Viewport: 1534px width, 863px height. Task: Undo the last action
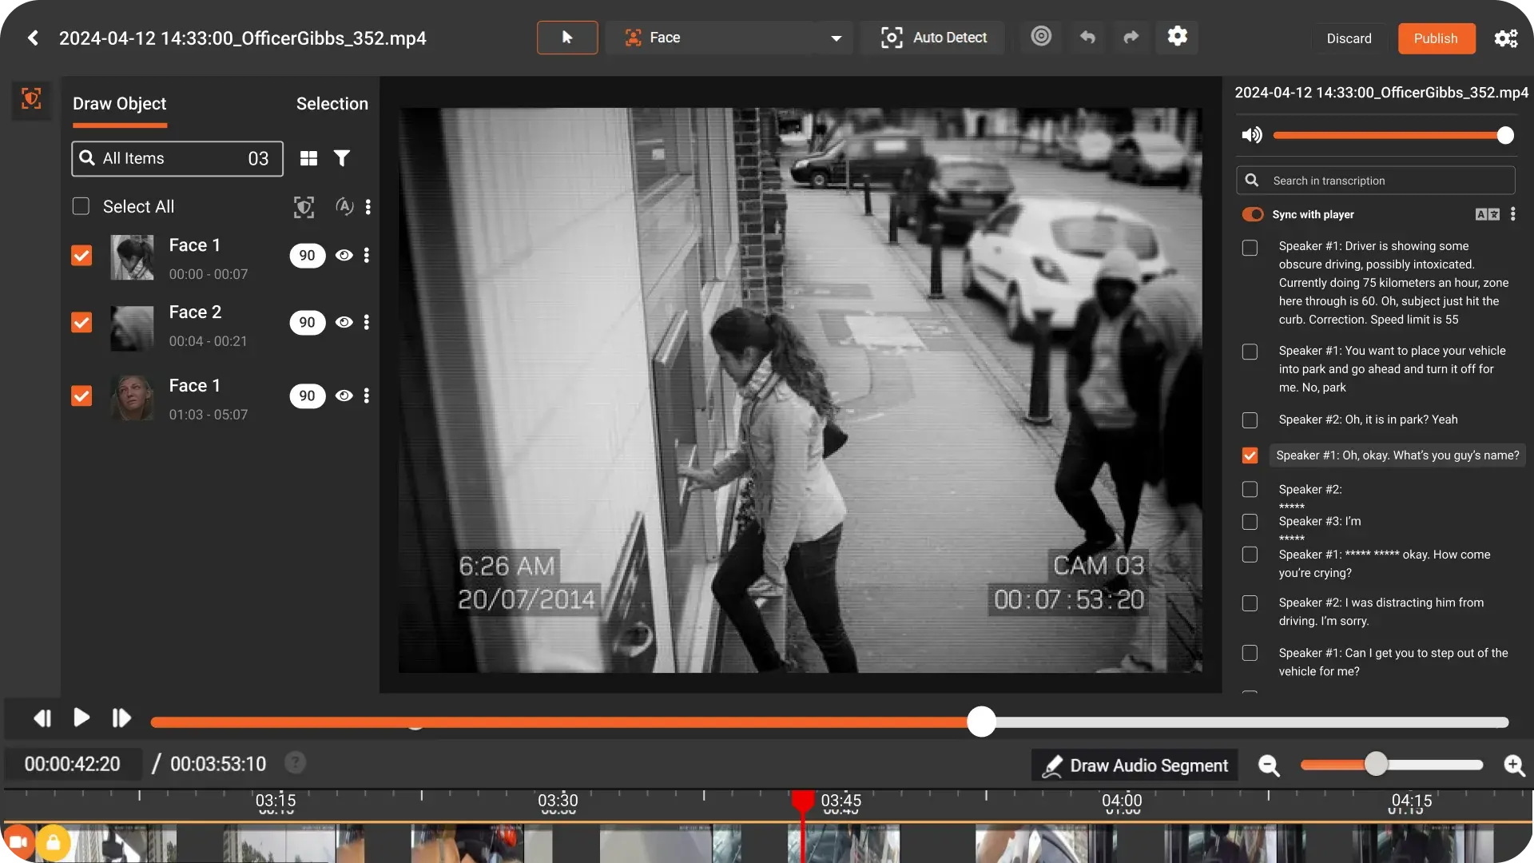click(1087, 37)
